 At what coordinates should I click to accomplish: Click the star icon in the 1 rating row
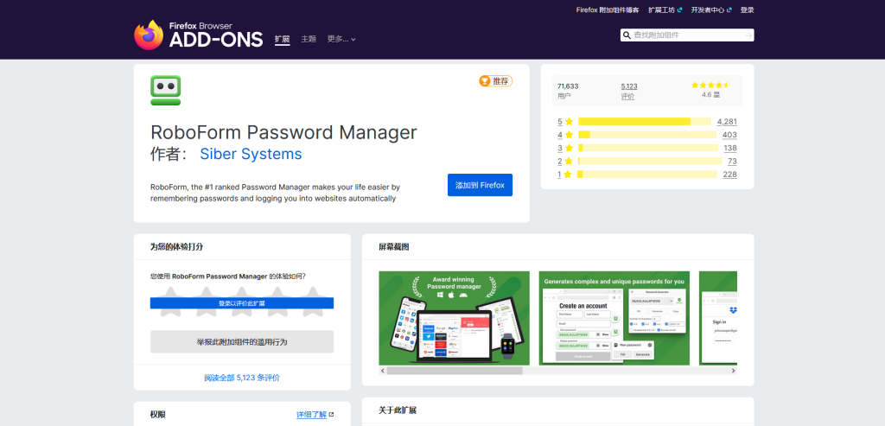pyautogui.click(x=568, y=175)
